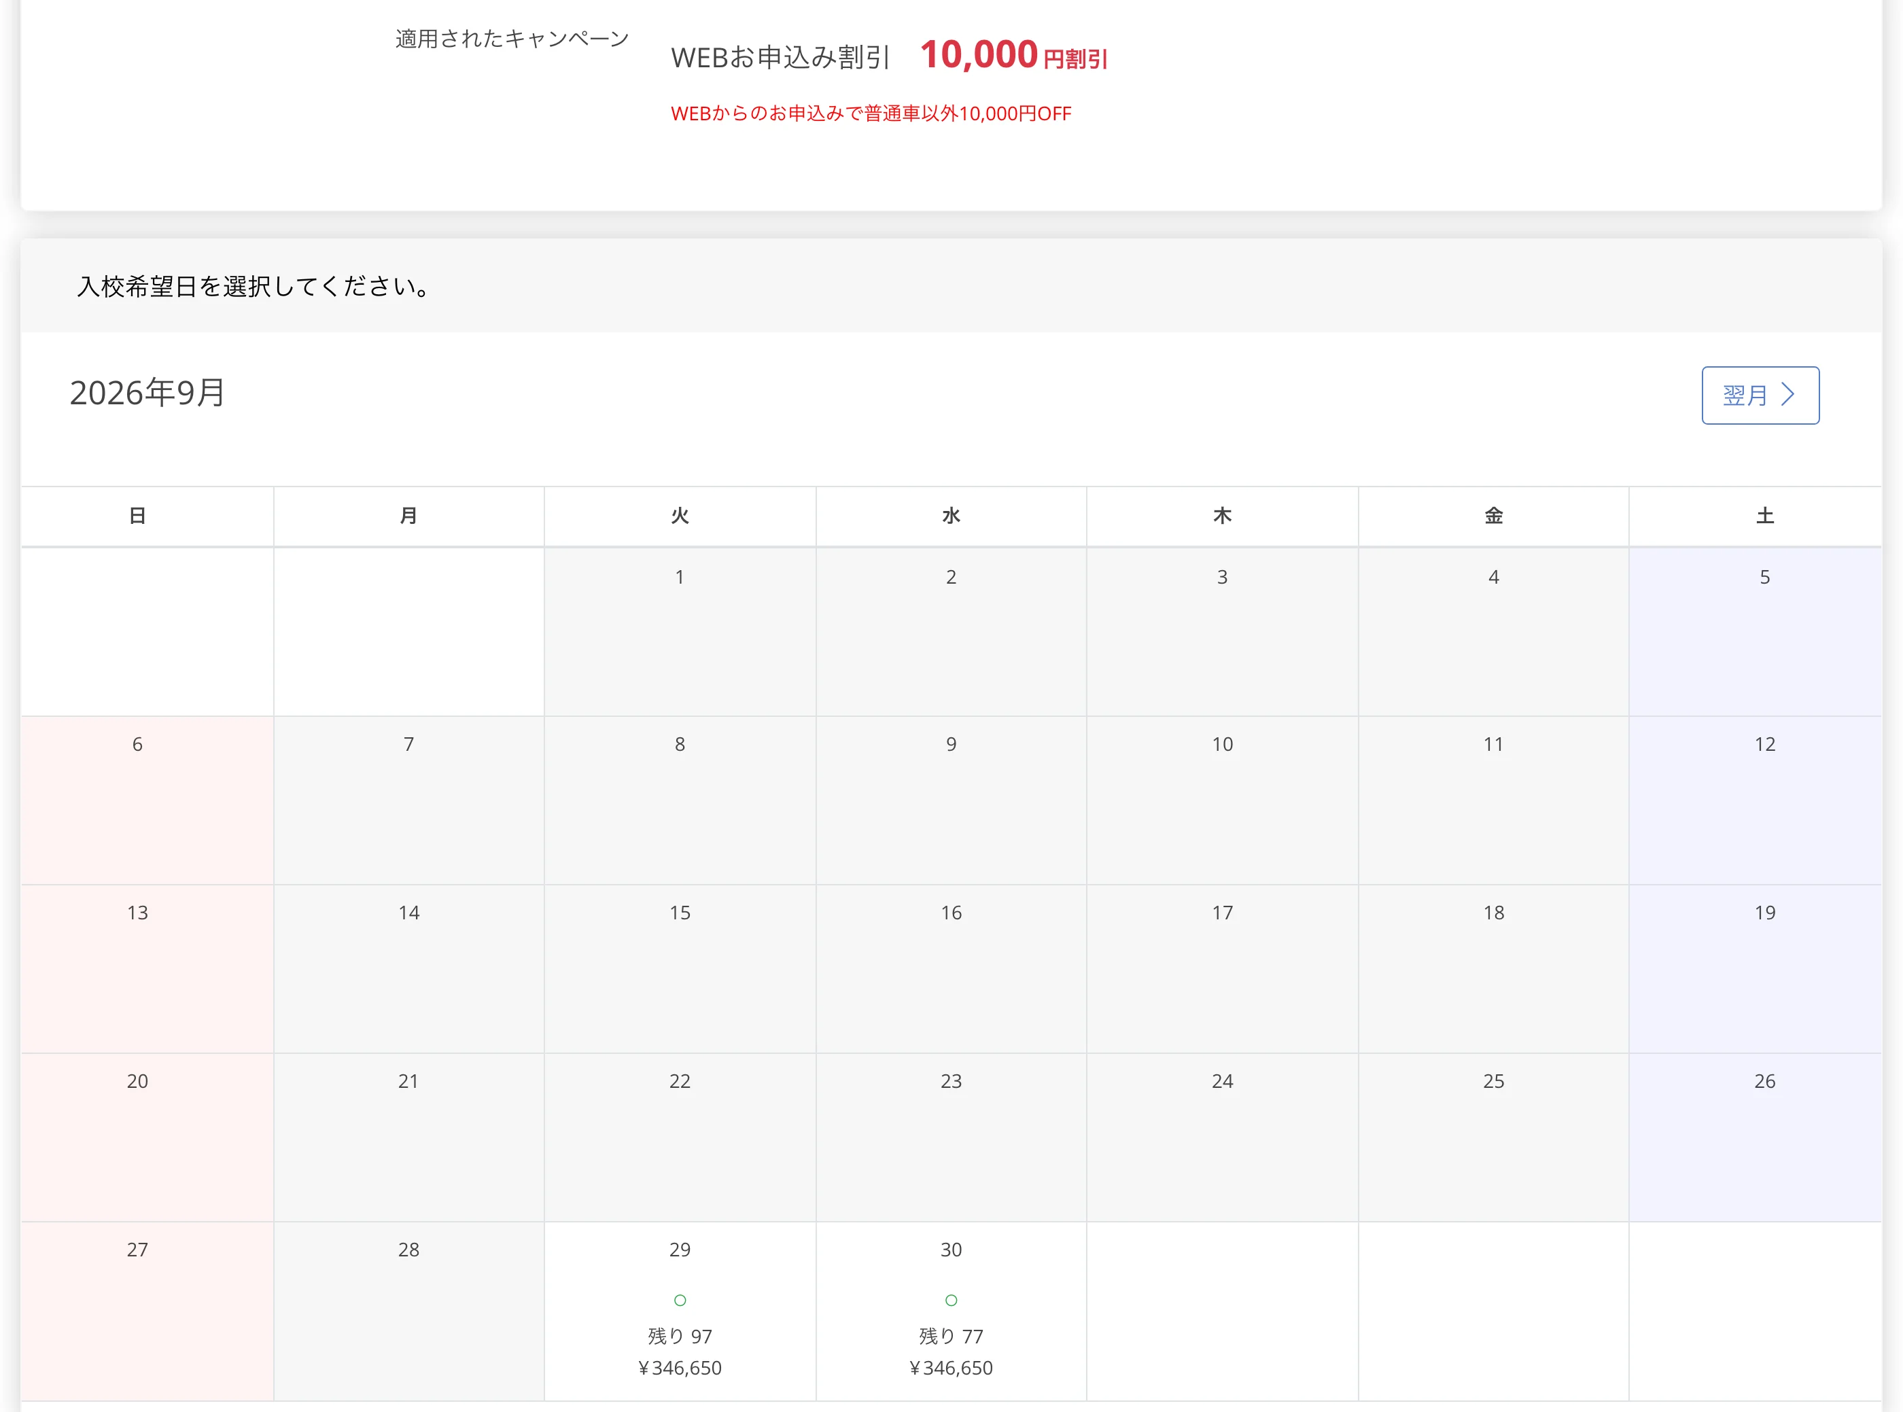This screenshot has height=1412, width=1903.
Task: Click Sunday date 13 cell
Action: 147,968
